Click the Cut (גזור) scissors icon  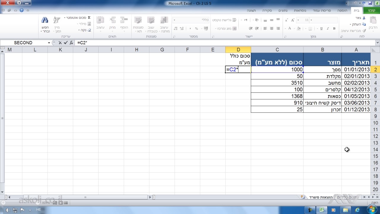point(364,18)
